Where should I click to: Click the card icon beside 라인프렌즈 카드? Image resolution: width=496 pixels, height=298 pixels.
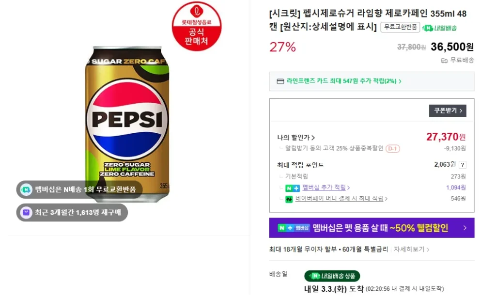(281, 81)
